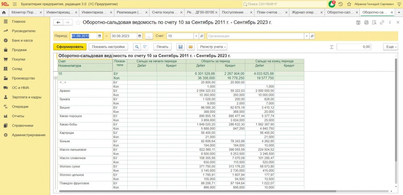Open the Еще menu
The width and height of the screenshot is (403, 195).
[391, 47]
